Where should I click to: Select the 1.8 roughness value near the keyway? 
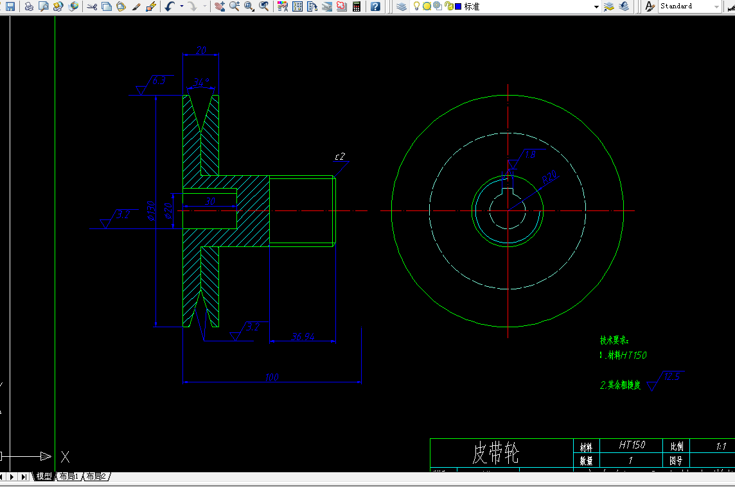529,155
